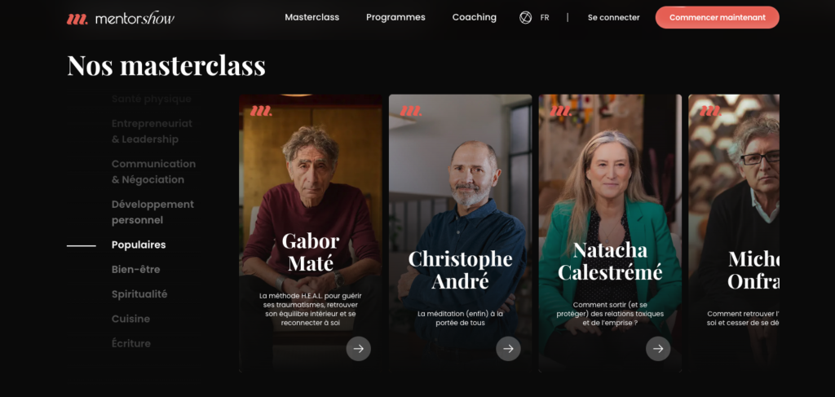835x397 pixels.
Task: Open Natacha Calestrémé card arrow button
Action: 658,349
